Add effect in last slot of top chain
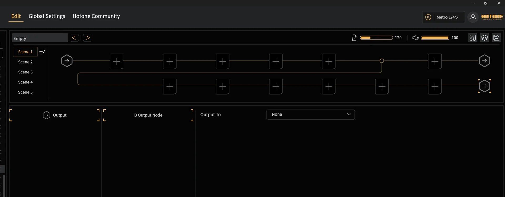The width and height of the screenshot is (505, 197). point(435,61)
